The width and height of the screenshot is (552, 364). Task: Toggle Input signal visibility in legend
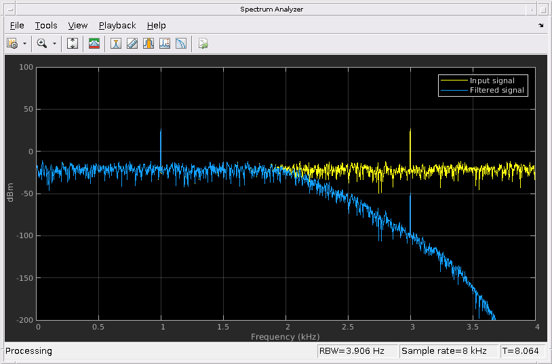pyautogui.click(x=492, y=81)
